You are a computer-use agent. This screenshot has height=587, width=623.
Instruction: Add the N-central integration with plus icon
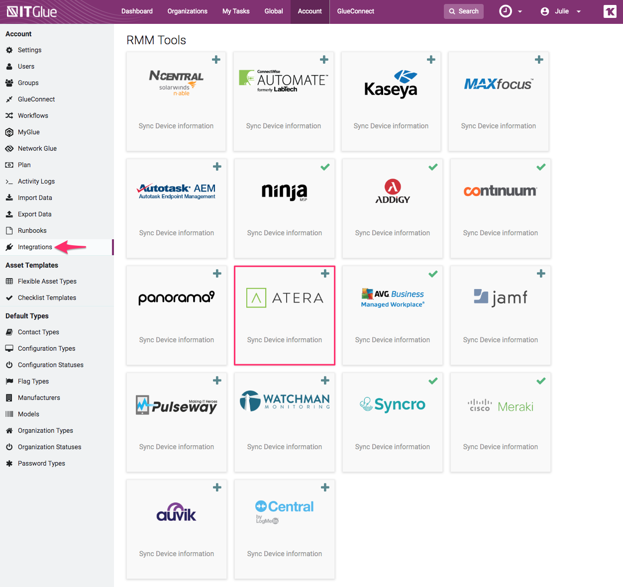[x=216, y=60]
